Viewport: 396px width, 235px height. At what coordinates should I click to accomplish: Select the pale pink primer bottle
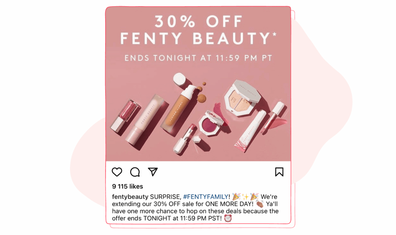click(145, 119)
